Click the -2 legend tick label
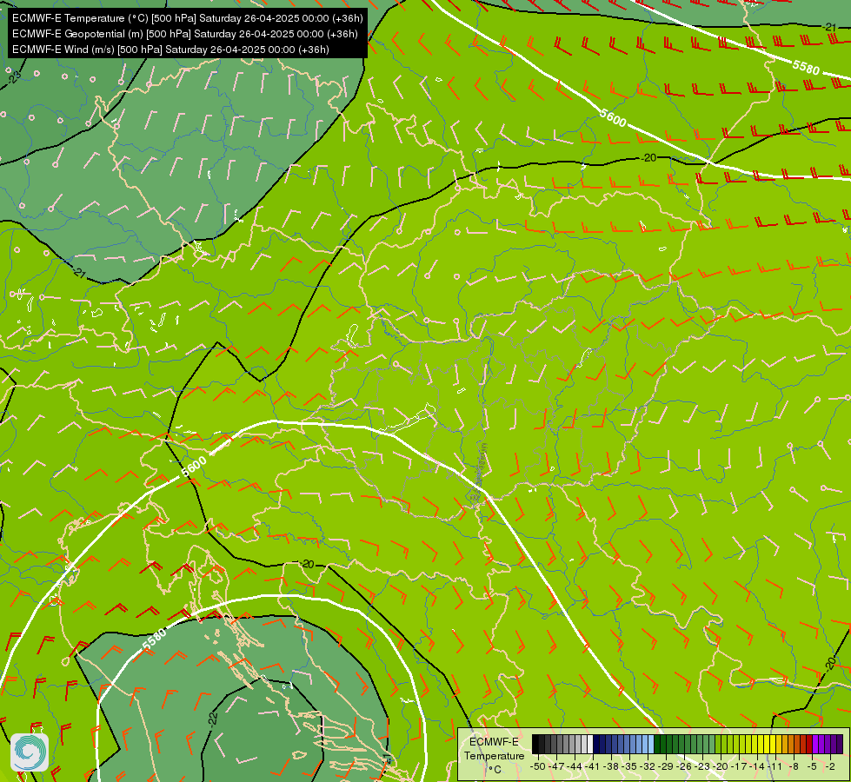The width and height of the screenshot is (851, 782). [830, 766]
